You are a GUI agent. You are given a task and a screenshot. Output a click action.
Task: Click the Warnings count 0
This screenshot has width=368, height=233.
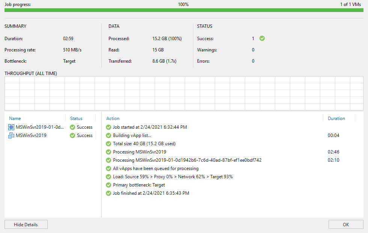tap(253, 50)
